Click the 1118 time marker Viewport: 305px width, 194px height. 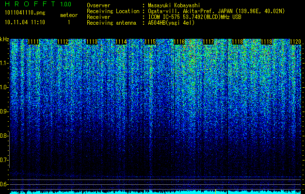[238, 42]
